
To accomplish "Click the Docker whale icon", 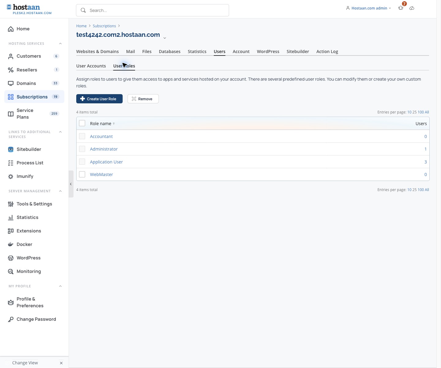I will point(11,244).
